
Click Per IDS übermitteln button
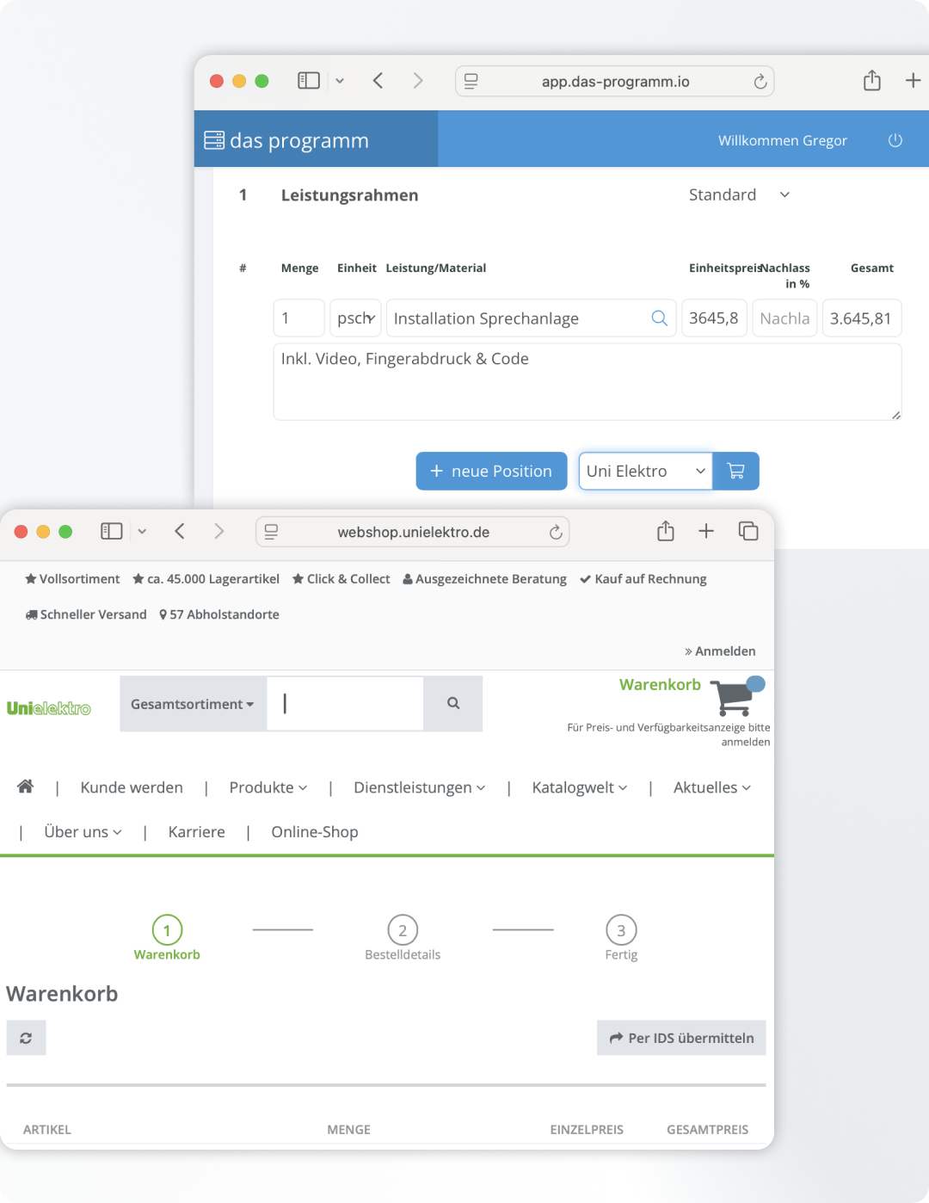681,1038
